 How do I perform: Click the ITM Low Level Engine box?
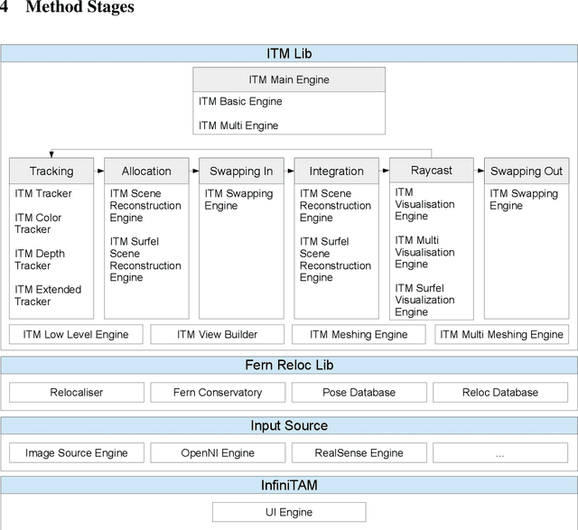tap(76, 334)
